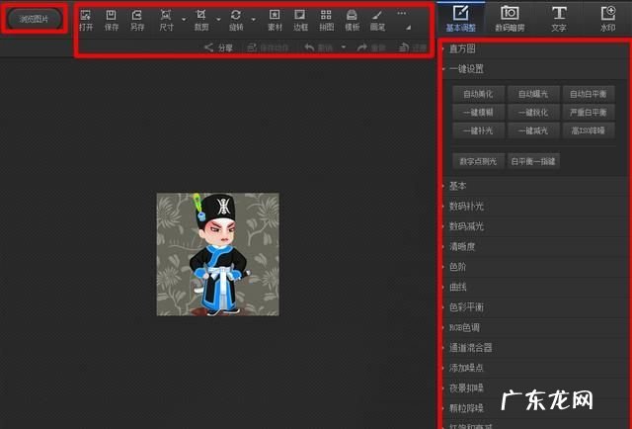Open the 水印 (Watermark) tab
Screen dimensions: 632x429
(x=607, y=18)
